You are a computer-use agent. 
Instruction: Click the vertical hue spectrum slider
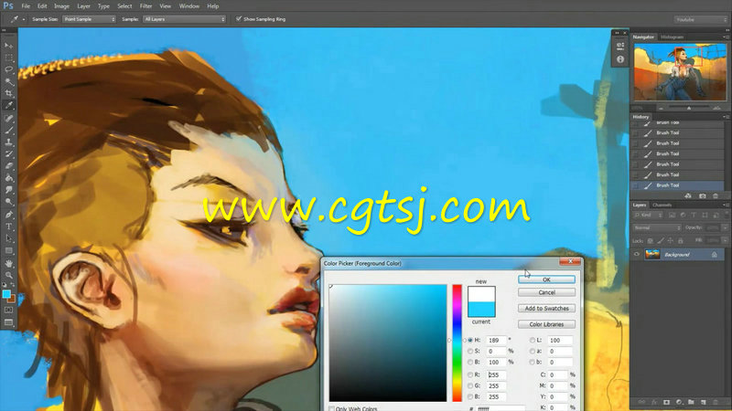pyautogui.click(x=457, y=343)
